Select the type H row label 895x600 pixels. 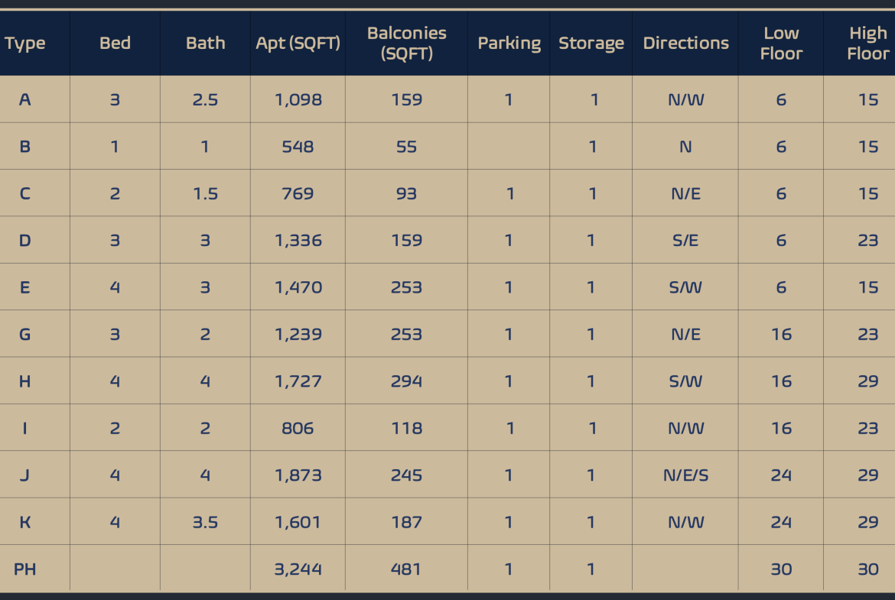tap(25, 381)
